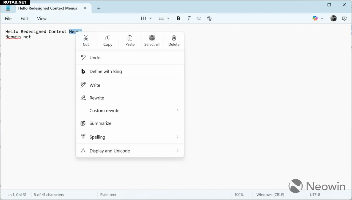Choose Undo from the context menu
352x200 pixels.
tap(130, 58)
